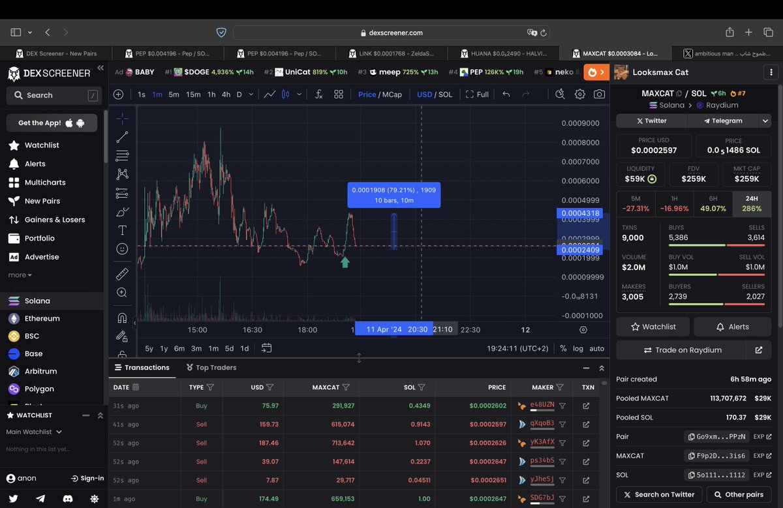Open New Pairs in the sidebar
The width and height of the screenshot is (783, 508).
tap(42, 201)
